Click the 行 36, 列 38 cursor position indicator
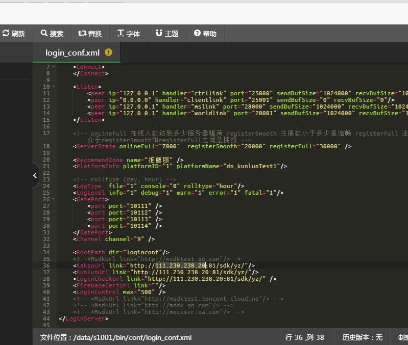Screen dimensions: 408x345 (304, 337)
